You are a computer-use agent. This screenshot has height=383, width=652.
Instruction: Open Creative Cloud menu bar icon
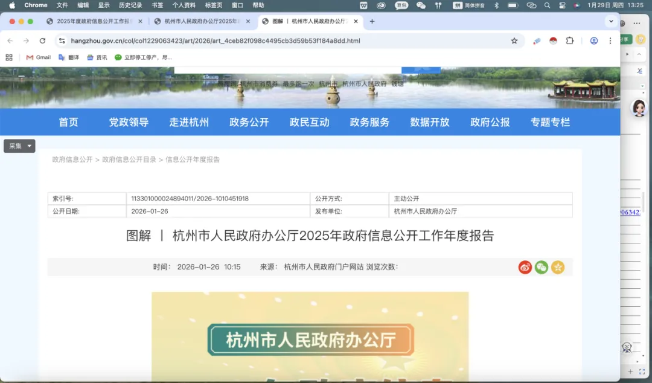(x=381, y=5)
